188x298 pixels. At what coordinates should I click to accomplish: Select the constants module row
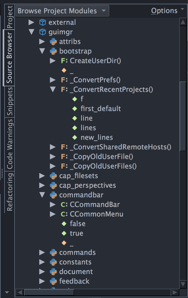[97, 262]
